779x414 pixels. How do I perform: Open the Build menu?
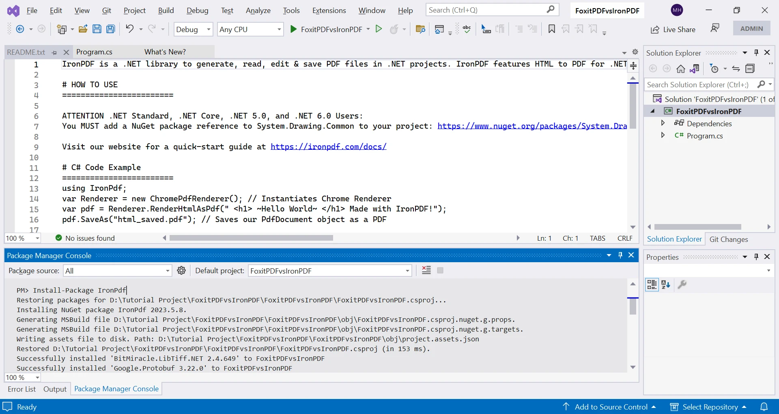[166, 11]
